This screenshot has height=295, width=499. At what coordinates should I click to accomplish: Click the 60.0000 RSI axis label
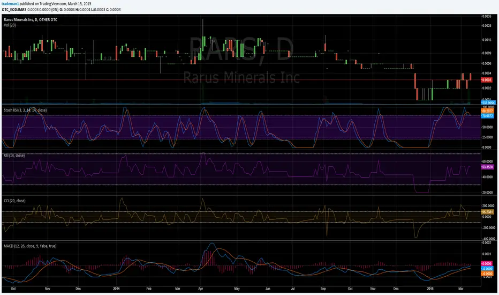[488, 161]
